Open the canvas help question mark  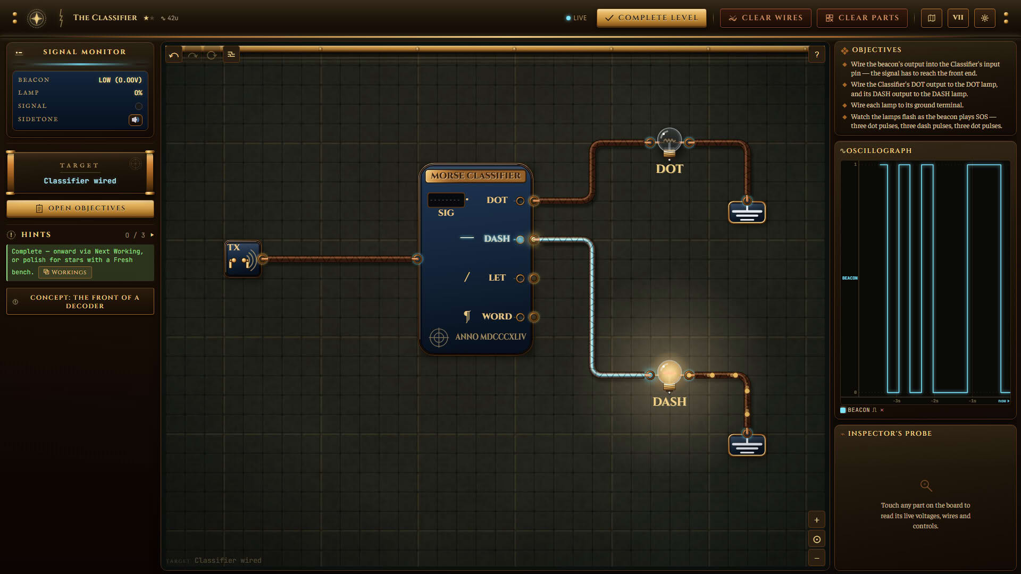pos(817,55)
